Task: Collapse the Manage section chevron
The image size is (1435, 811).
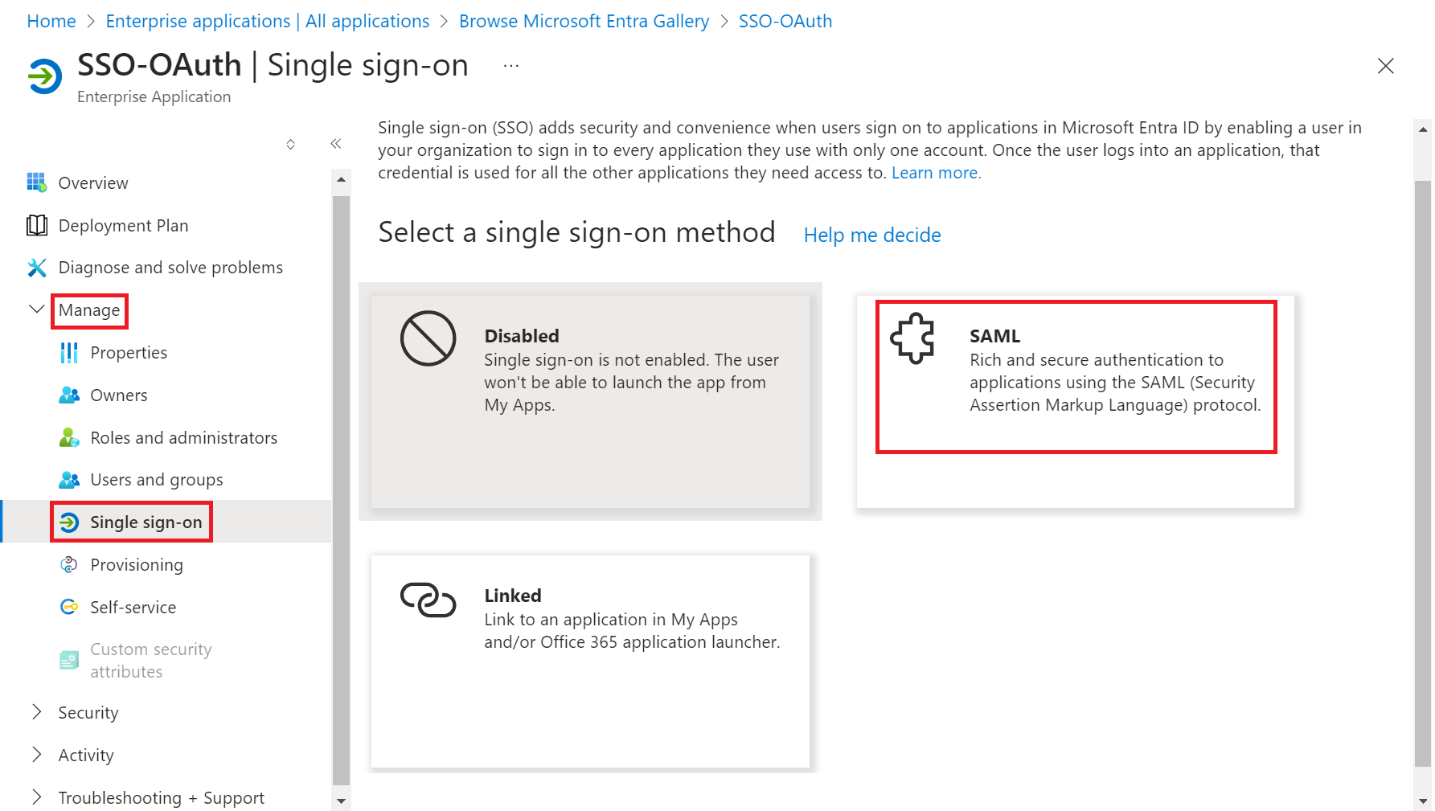Action: coord(36,309)
